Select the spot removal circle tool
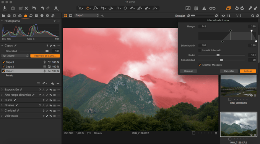 click(x=125, y=8)
